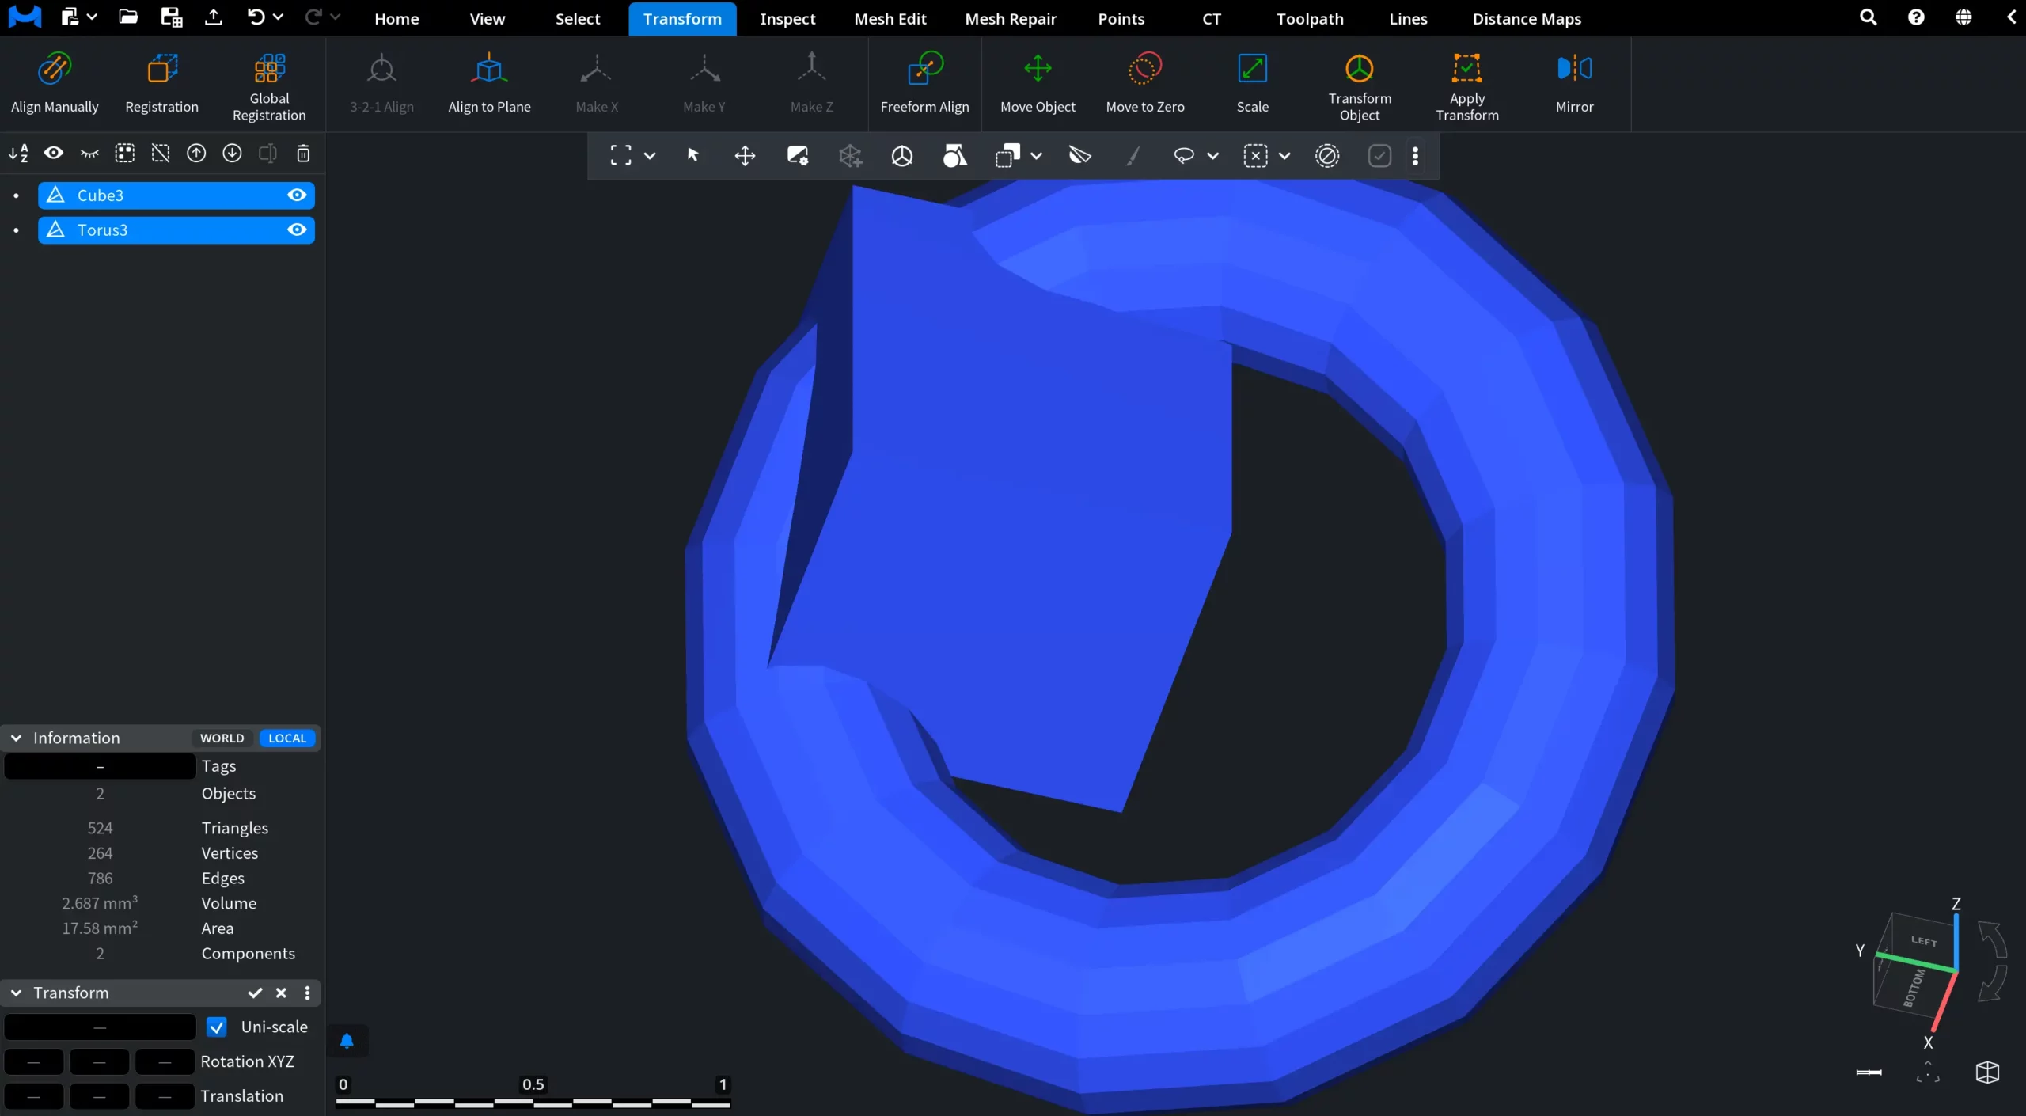
Task: Open the undo history dropdown arrow
Action: pyautogui.click(x=278, y=17)
